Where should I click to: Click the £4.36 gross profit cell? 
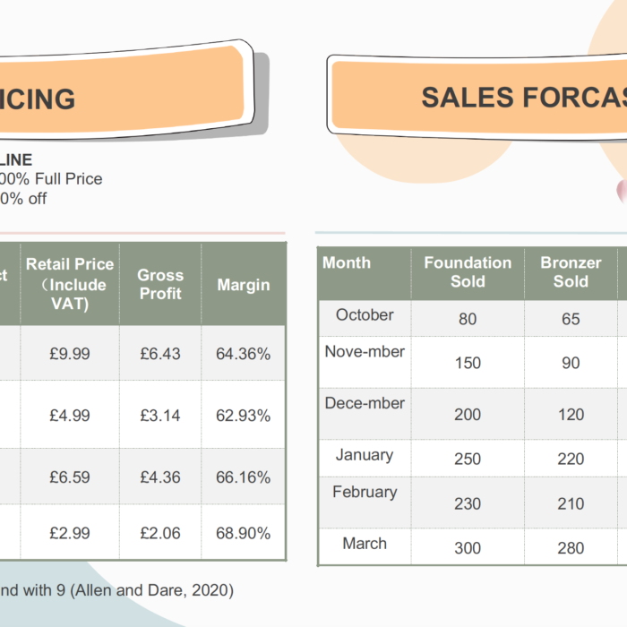pyautogui.click(x=160, y=477)
